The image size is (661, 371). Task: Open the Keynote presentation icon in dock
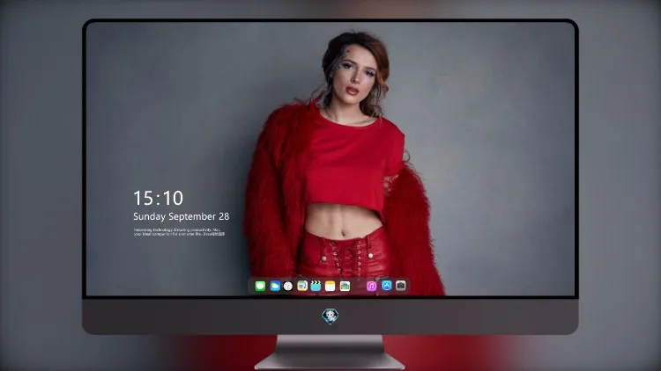[x=301, y=286]
